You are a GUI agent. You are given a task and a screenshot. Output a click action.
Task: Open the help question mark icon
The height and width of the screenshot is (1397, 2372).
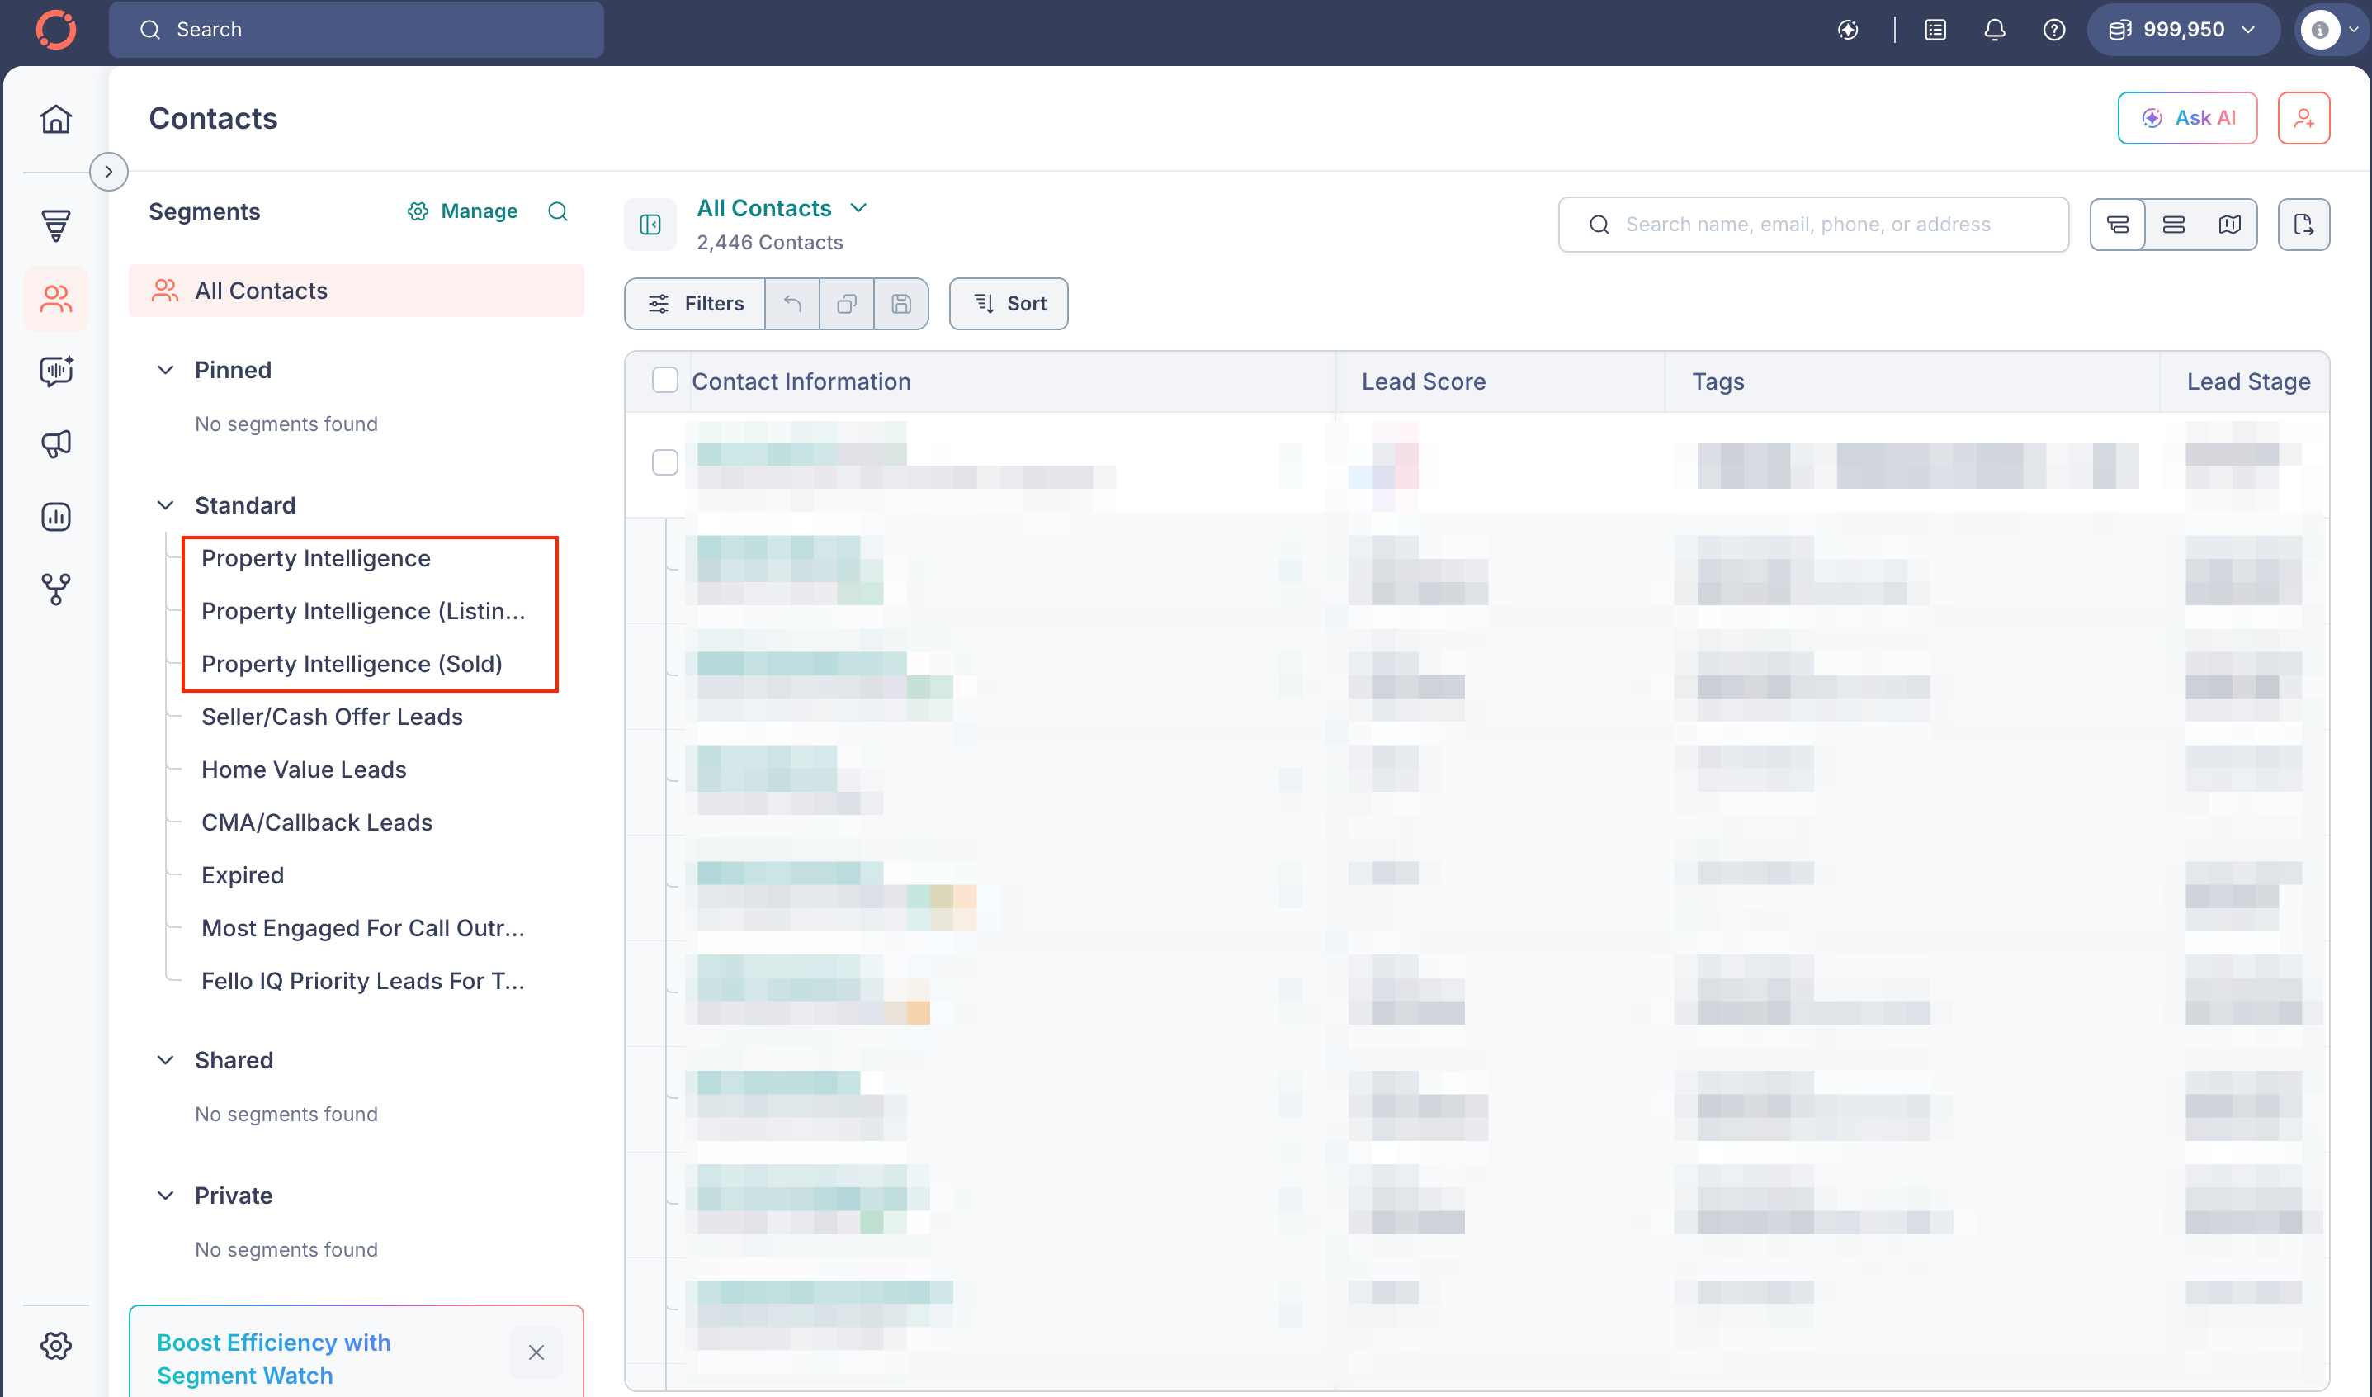(2054, 30)
